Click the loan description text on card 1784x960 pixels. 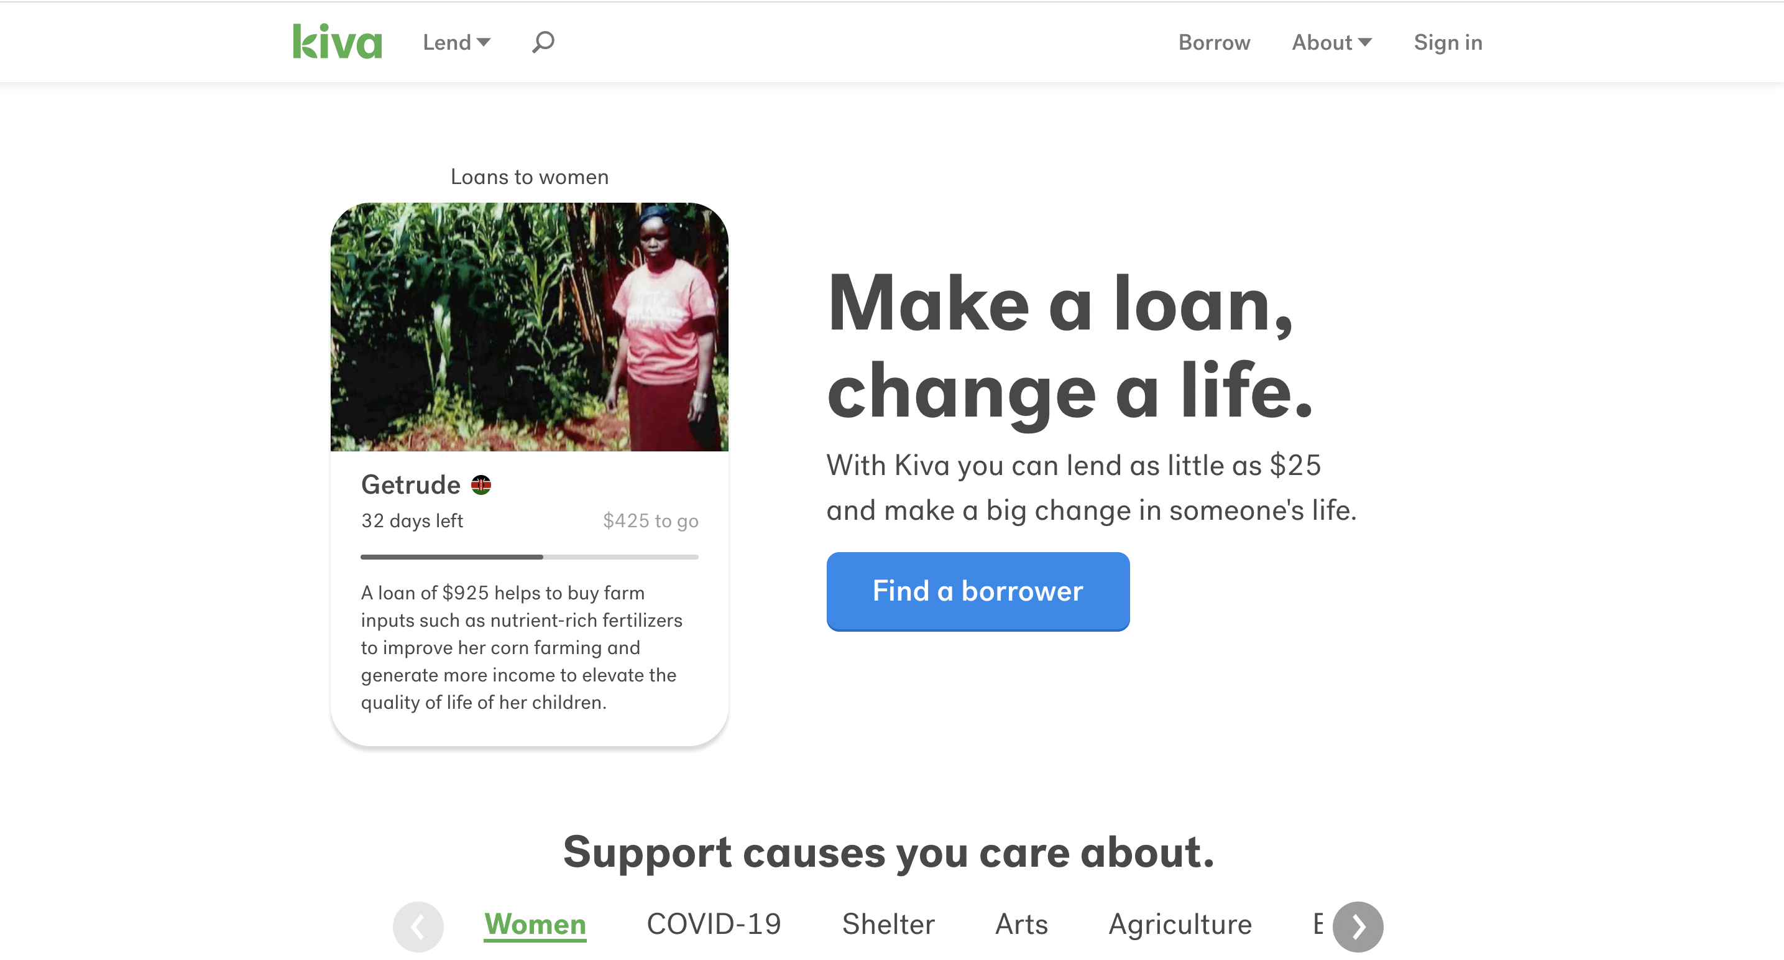522,648
